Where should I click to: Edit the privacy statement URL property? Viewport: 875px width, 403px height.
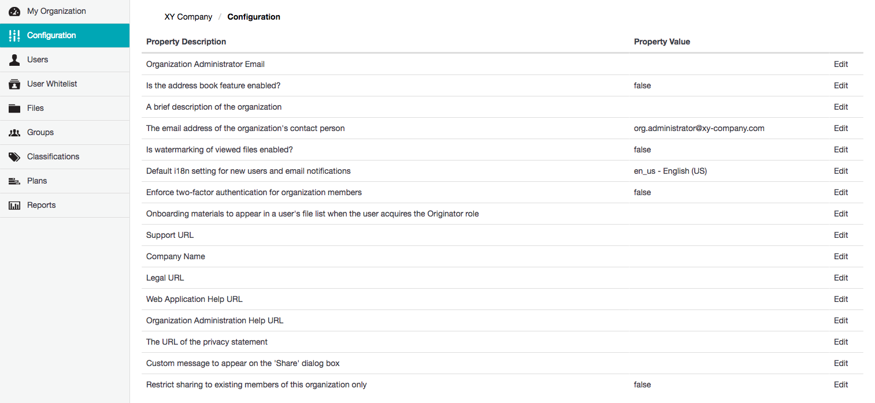point(841,342)
